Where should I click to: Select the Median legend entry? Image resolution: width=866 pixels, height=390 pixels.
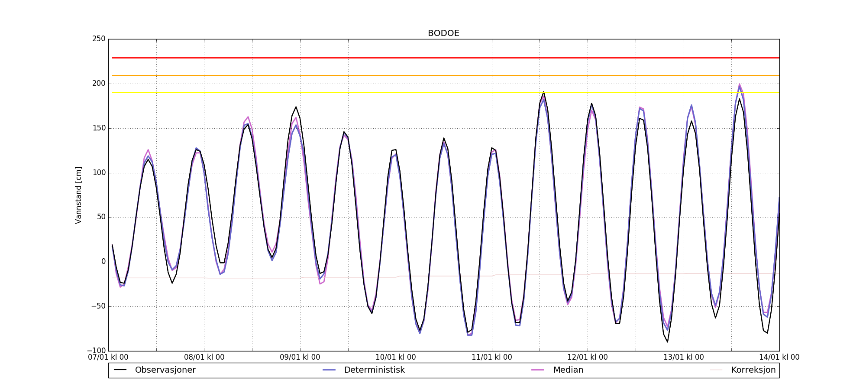557,370
